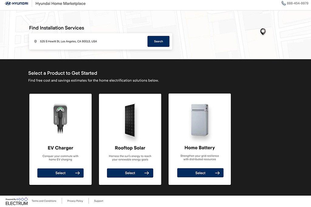Screen dimensions: 311x207
Task: Click the phone icon beside 888-454-9979
Action: (x=283, y=3)
